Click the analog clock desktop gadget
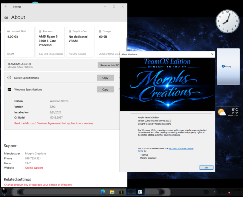This screenshot has width=243, height=197. [x=227, y=21]
